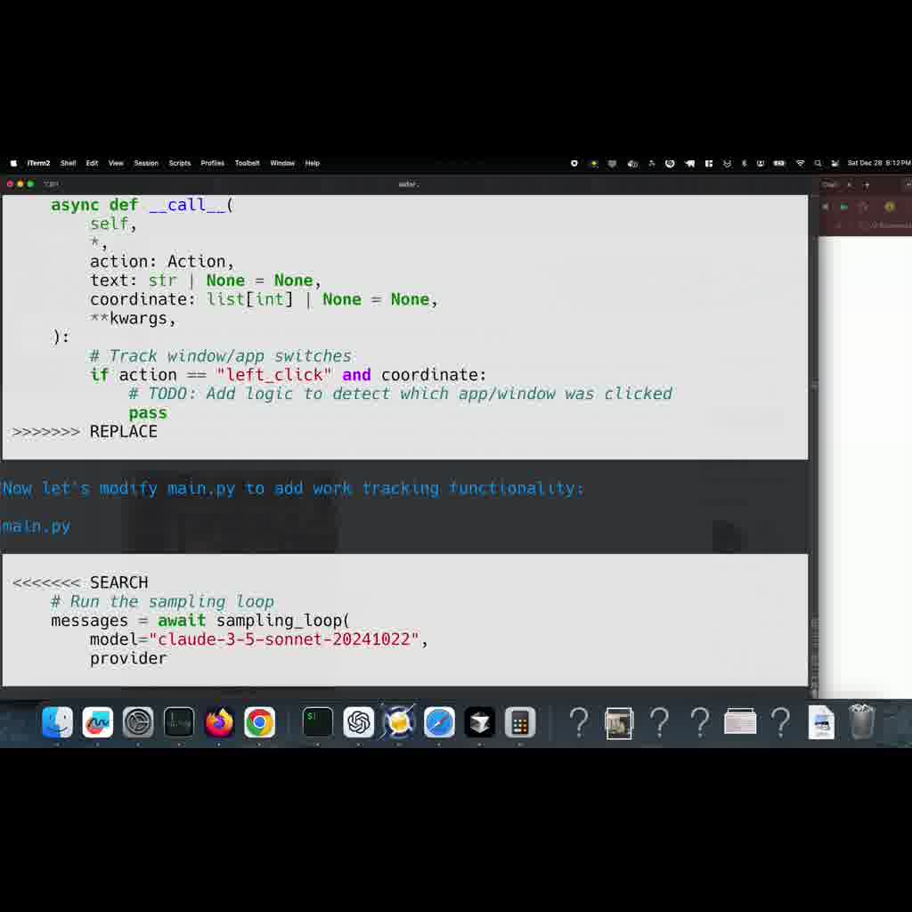The height and width of the screenshot is (912, 912).
Task: Open the Trash in the dock
Action: 861,721
